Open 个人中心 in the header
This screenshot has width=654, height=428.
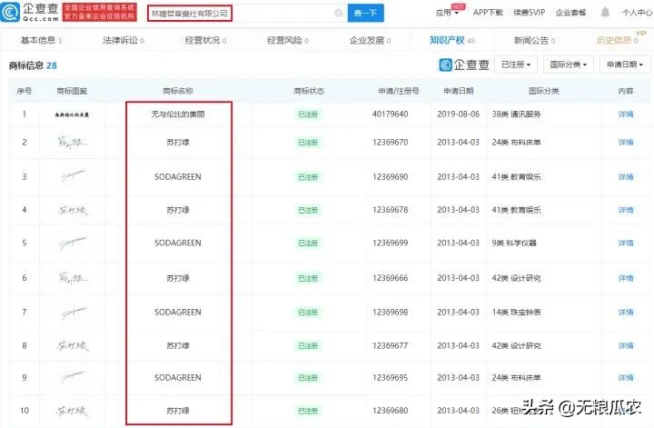(x=637, y=13)
